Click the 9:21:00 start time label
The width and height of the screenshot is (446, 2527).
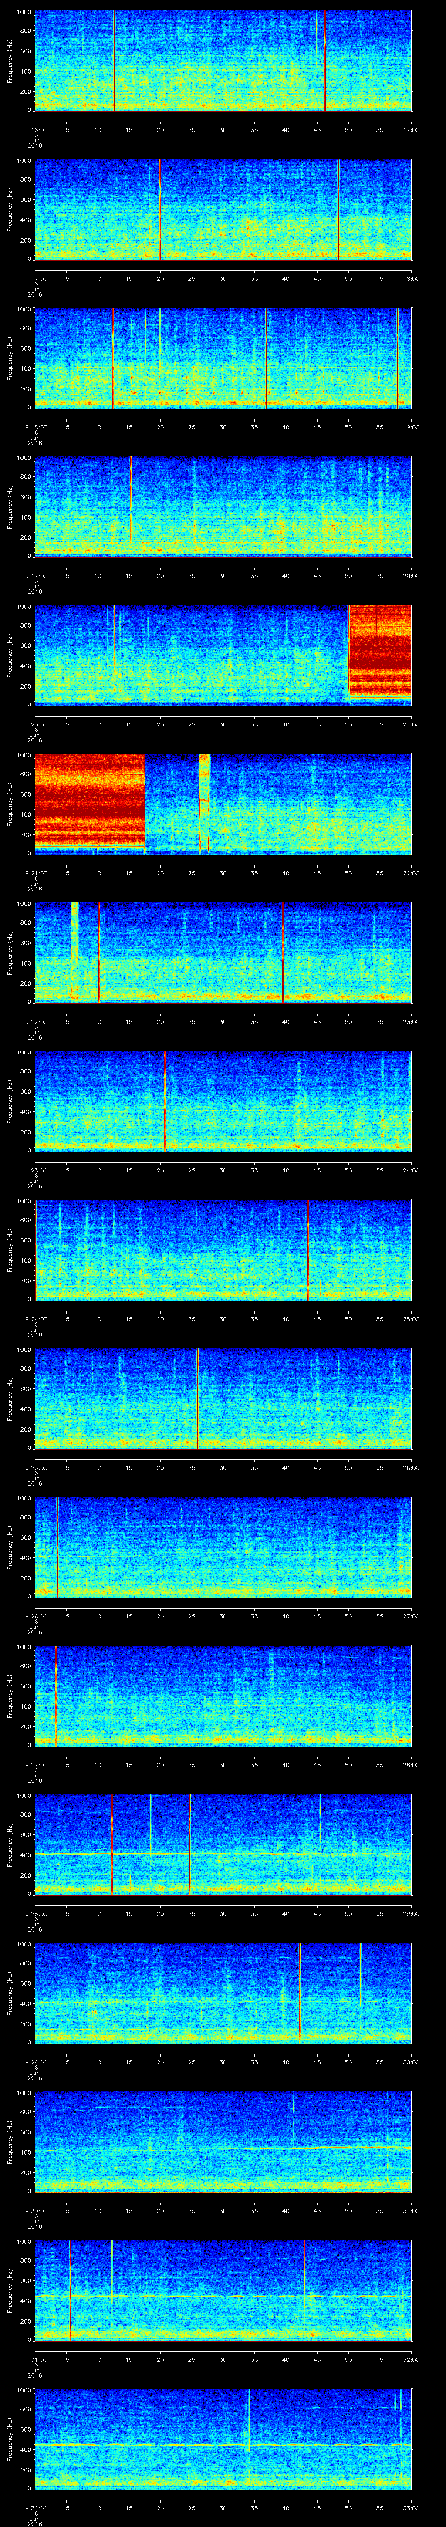(35, 872)
